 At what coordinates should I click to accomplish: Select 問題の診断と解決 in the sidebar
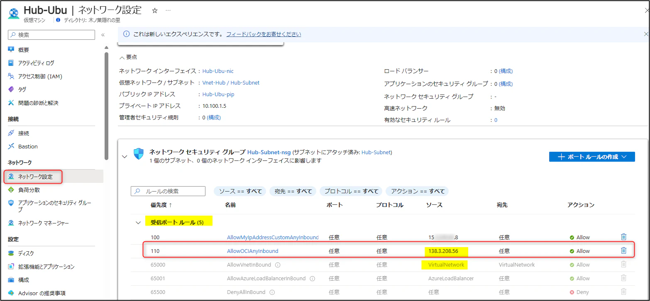pos(38,103)
